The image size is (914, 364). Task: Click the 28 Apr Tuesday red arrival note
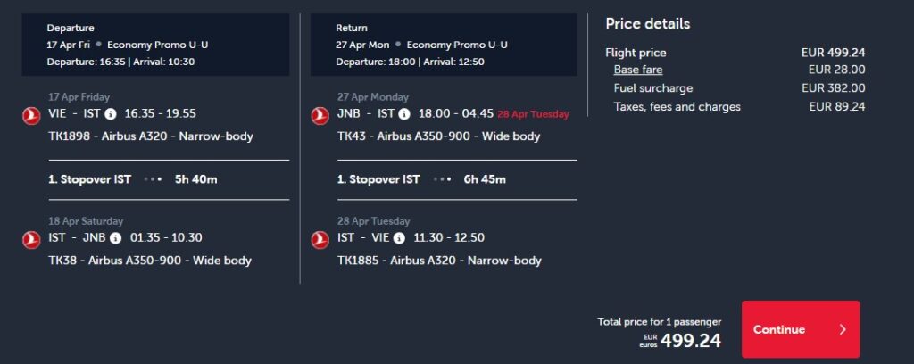[x=532, y=114]
